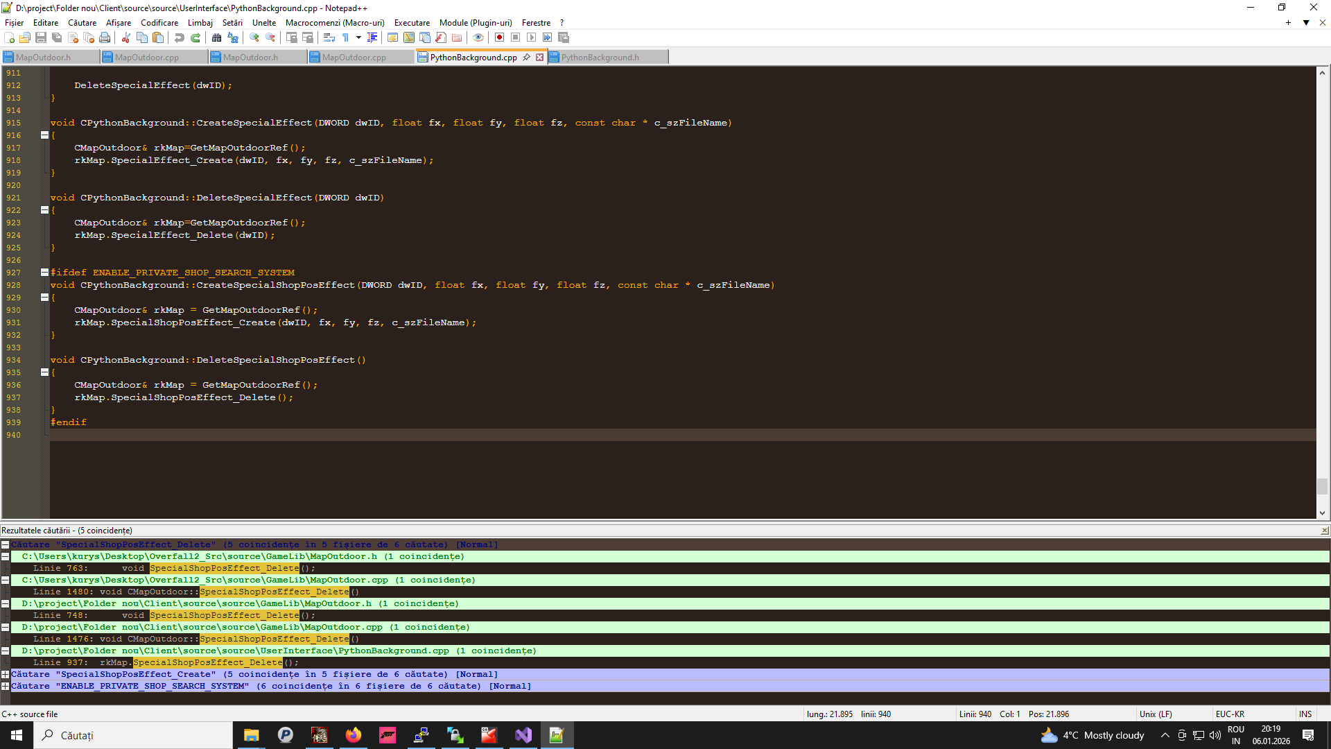Click the Save file toolbar icon
The height and width of the screenshot is (749, 1331).
pos(41,37)
